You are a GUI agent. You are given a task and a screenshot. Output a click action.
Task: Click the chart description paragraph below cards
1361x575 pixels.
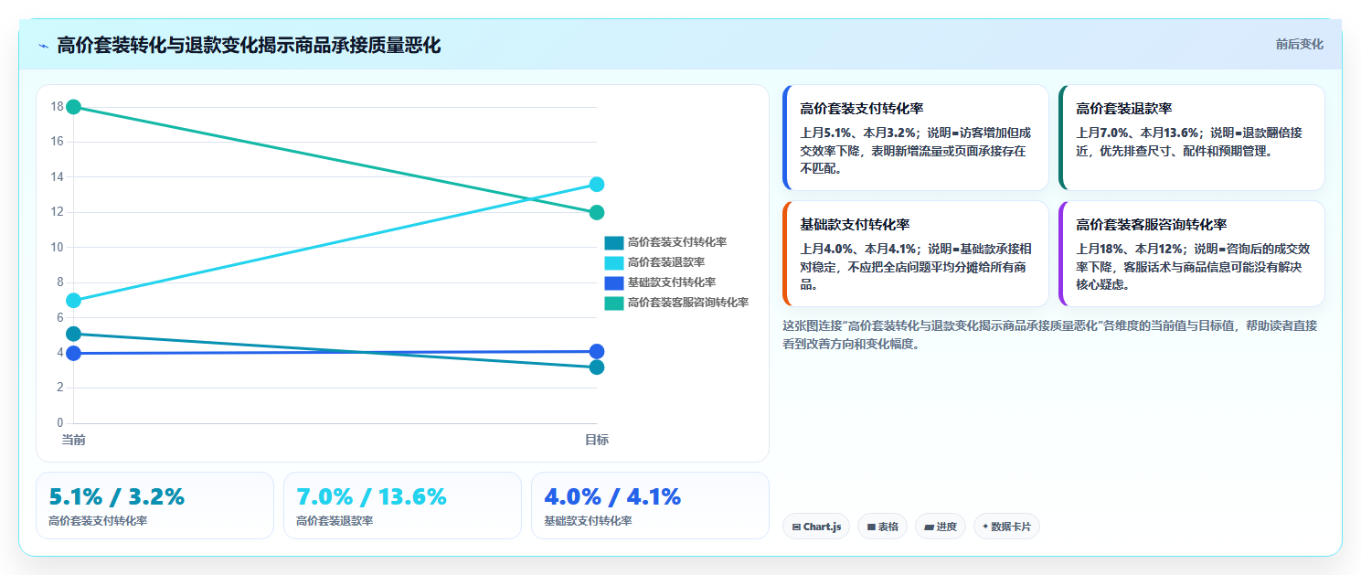pyautogui.click(x=1050, y=335)
